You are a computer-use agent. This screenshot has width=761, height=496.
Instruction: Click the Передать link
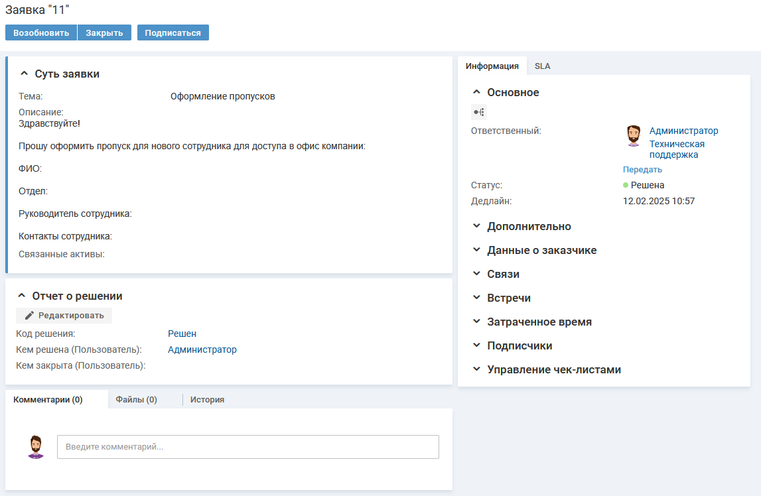pos(642,170)
